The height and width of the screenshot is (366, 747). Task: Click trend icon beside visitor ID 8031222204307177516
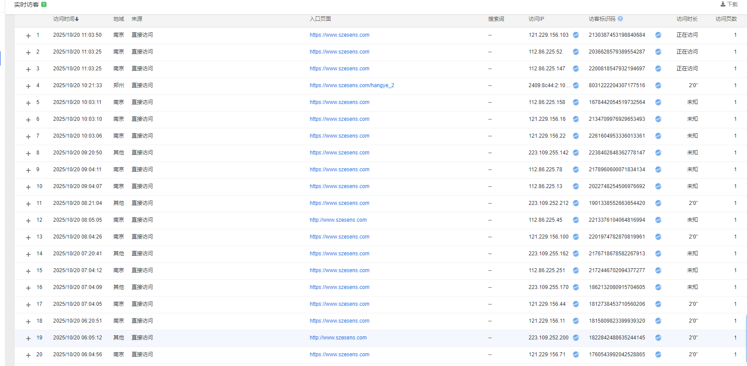click(x=658, y=85)
